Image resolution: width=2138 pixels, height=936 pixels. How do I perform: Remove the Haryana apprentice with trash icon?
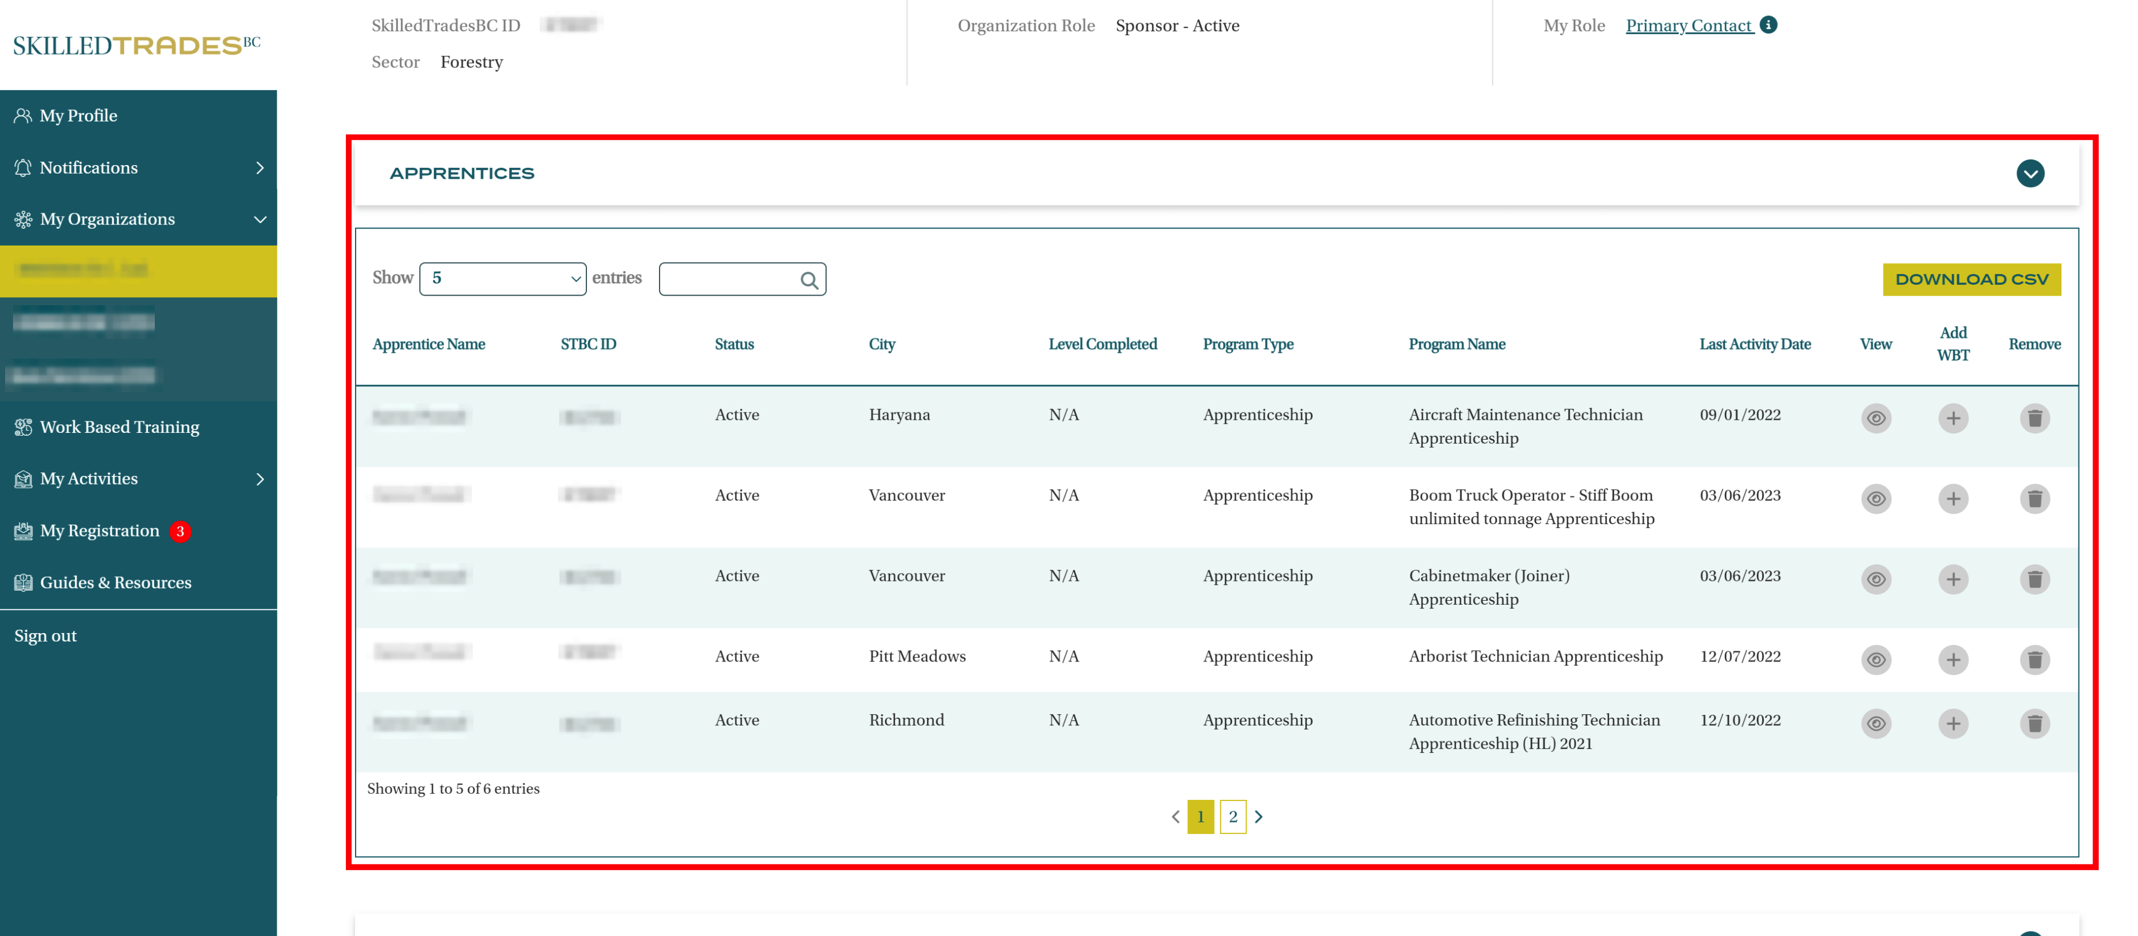(2034, 418)
